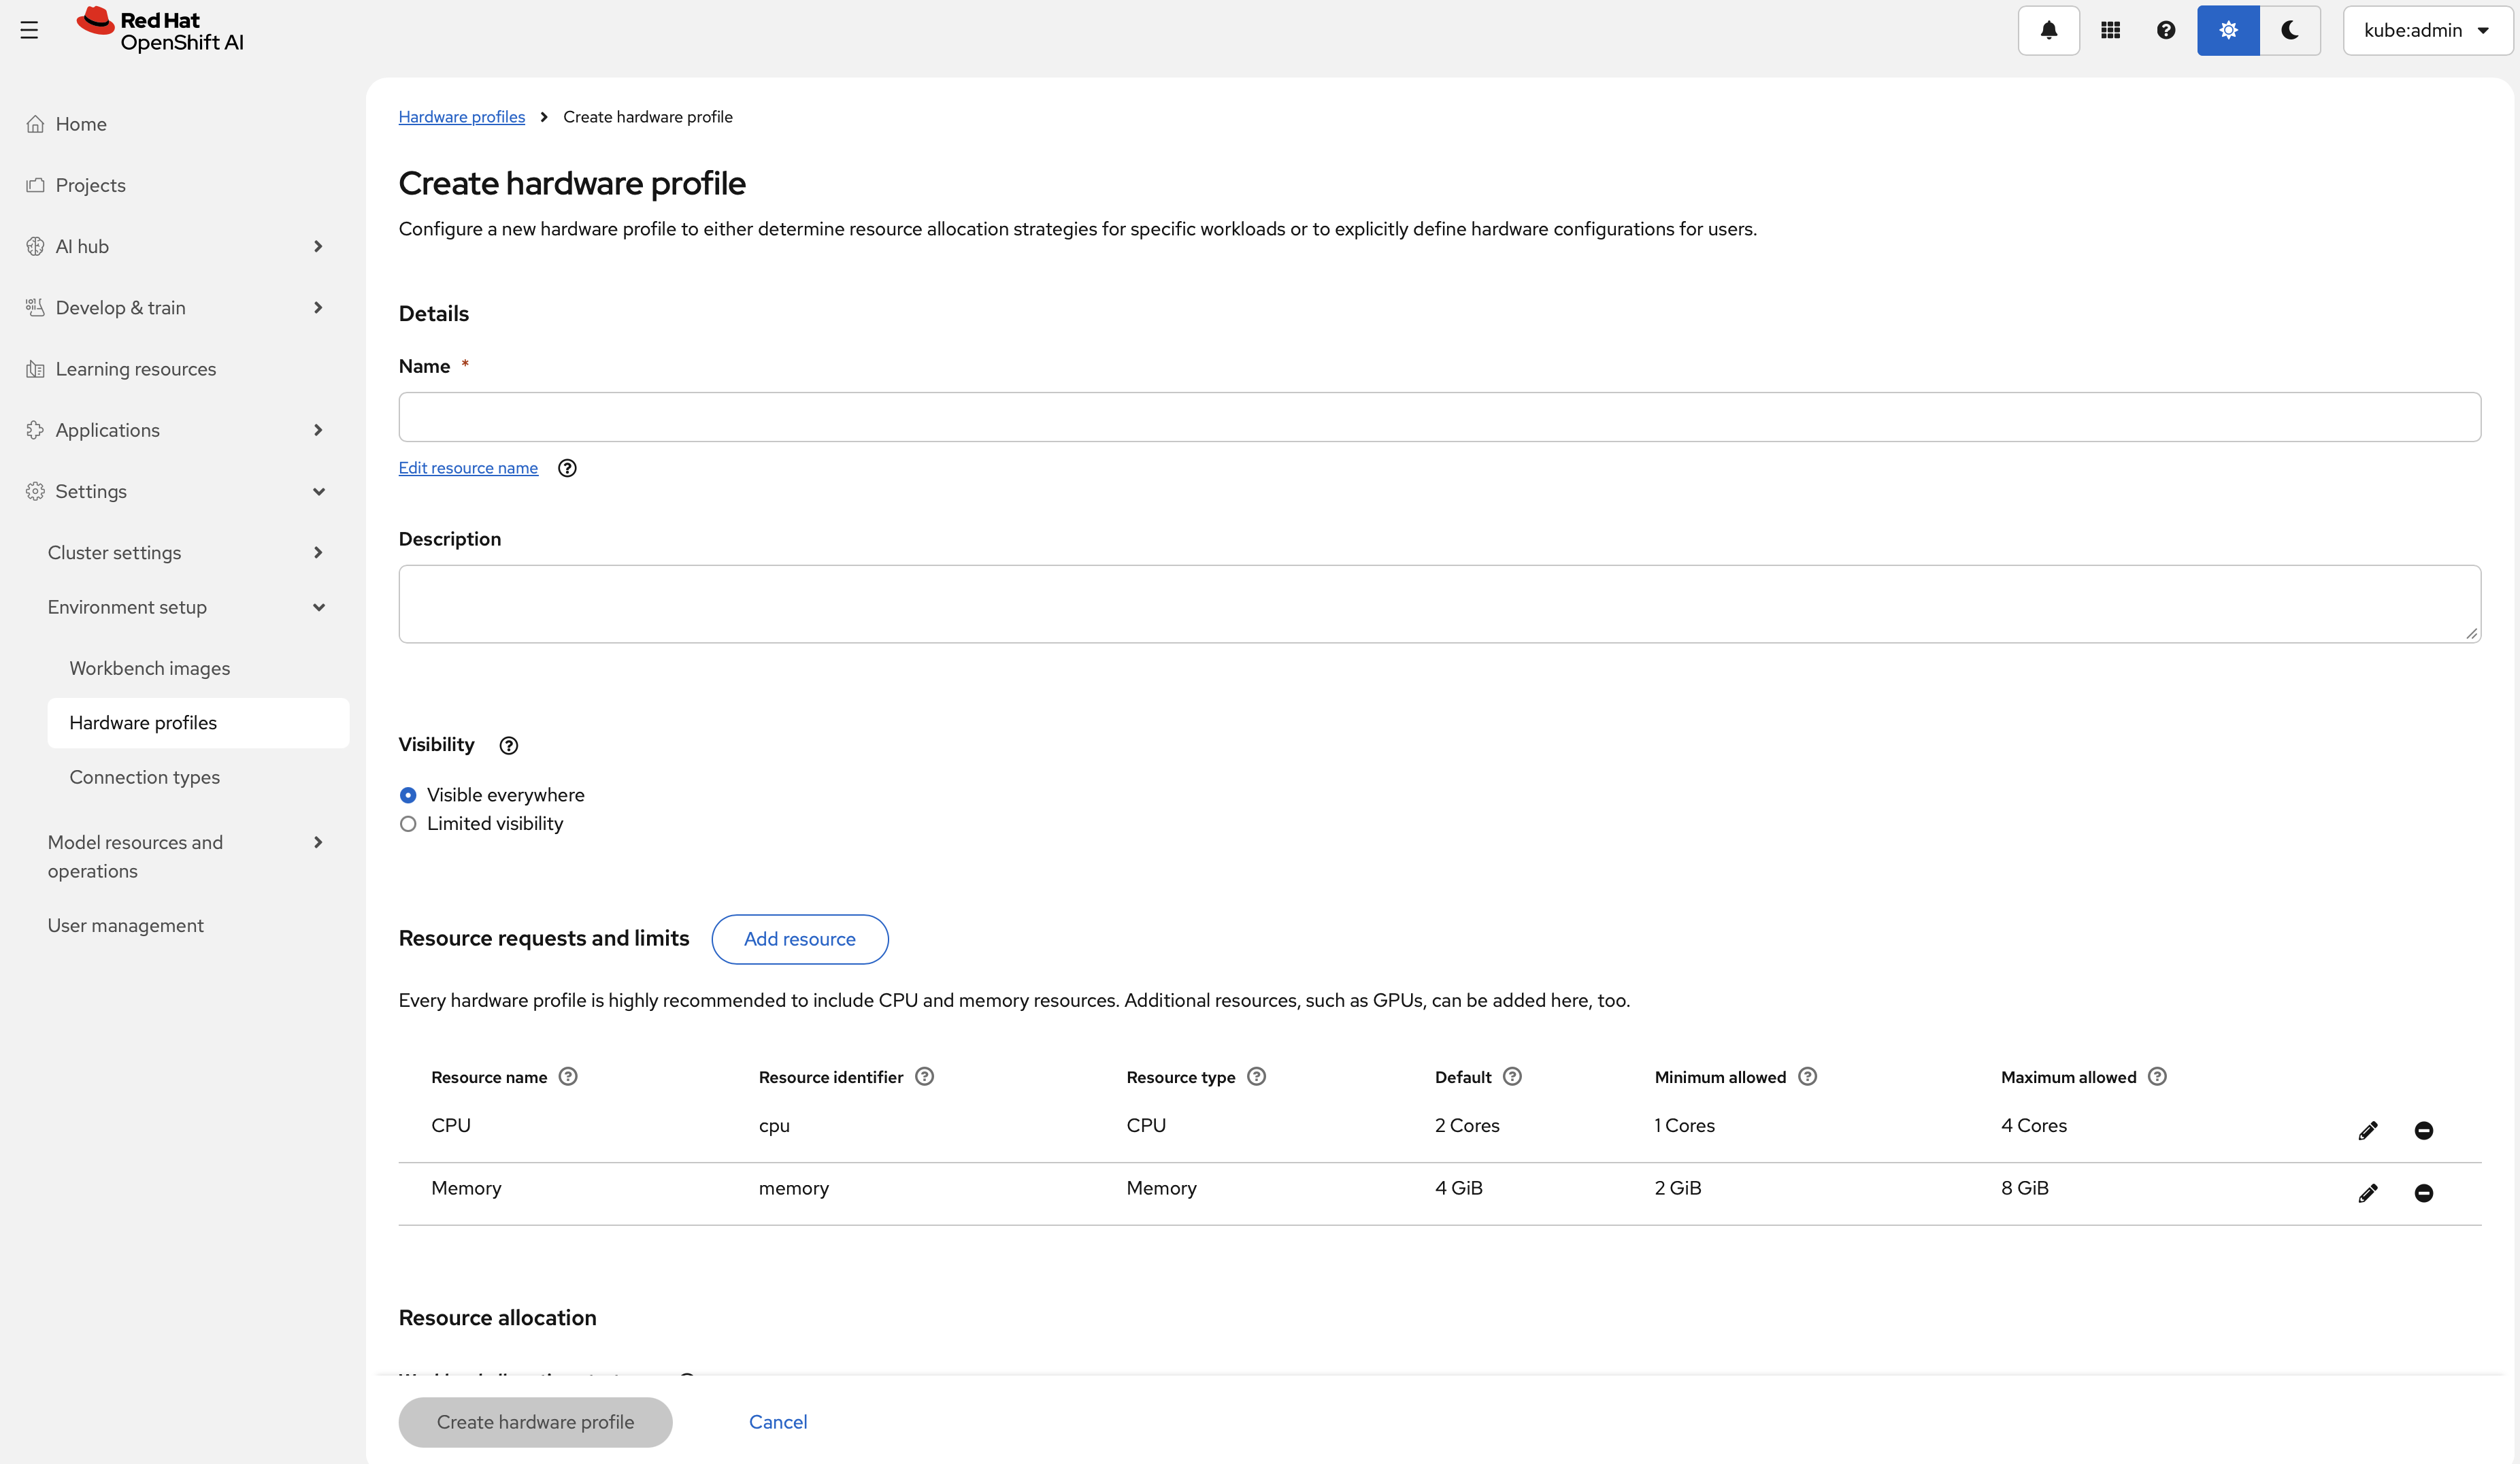Remove the Memory resource with minus icon
Image resolution: width=2520 pixels, height=1464 pixels.
[x=2423, y=1193]
